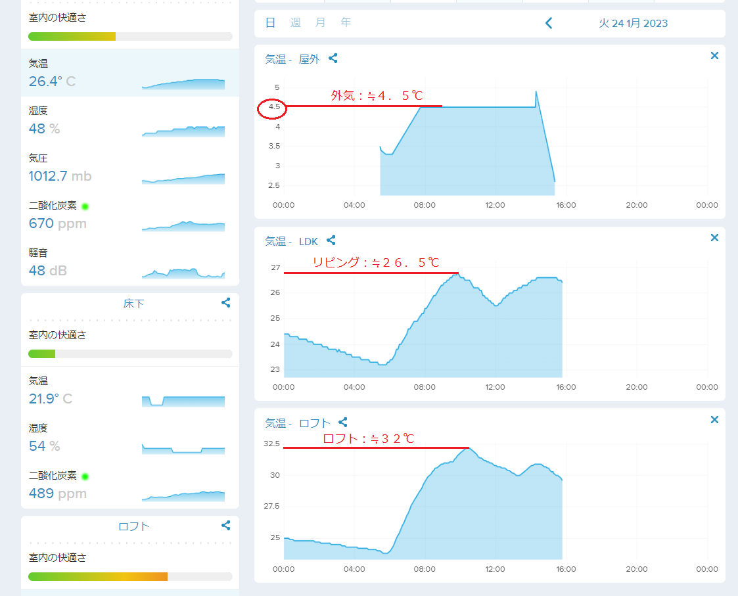
Task: Open date picker showing 火 24 1月 2023
Action: [633, 24]
